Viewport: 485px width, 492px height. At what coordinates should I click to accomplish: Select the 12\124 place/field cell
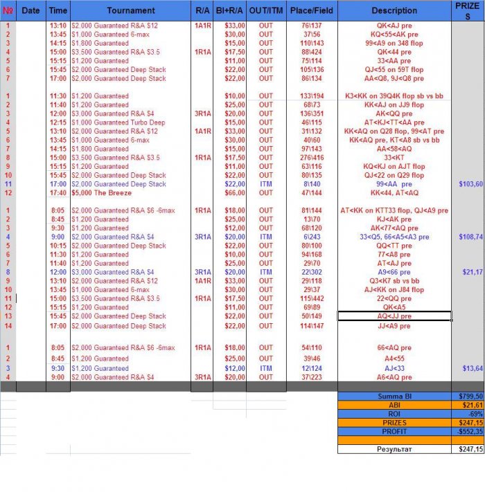tap(312, 368)
